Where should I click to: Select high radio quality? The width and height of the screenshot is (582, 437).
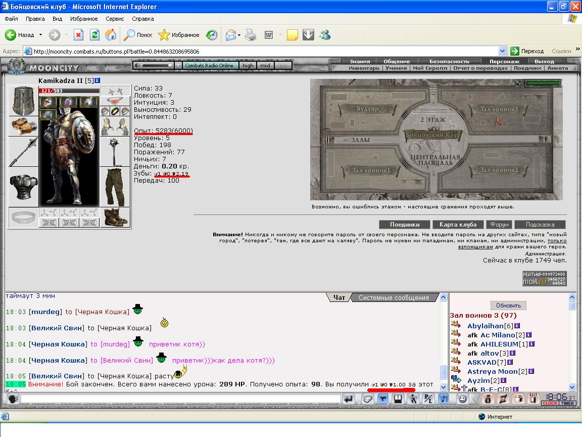pyautogui.click(x=248, y=65)
